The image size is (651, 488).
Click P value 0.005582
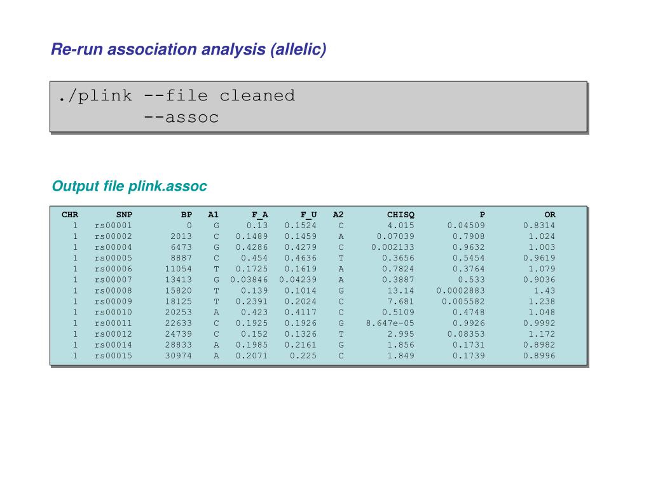click(463, 301)
